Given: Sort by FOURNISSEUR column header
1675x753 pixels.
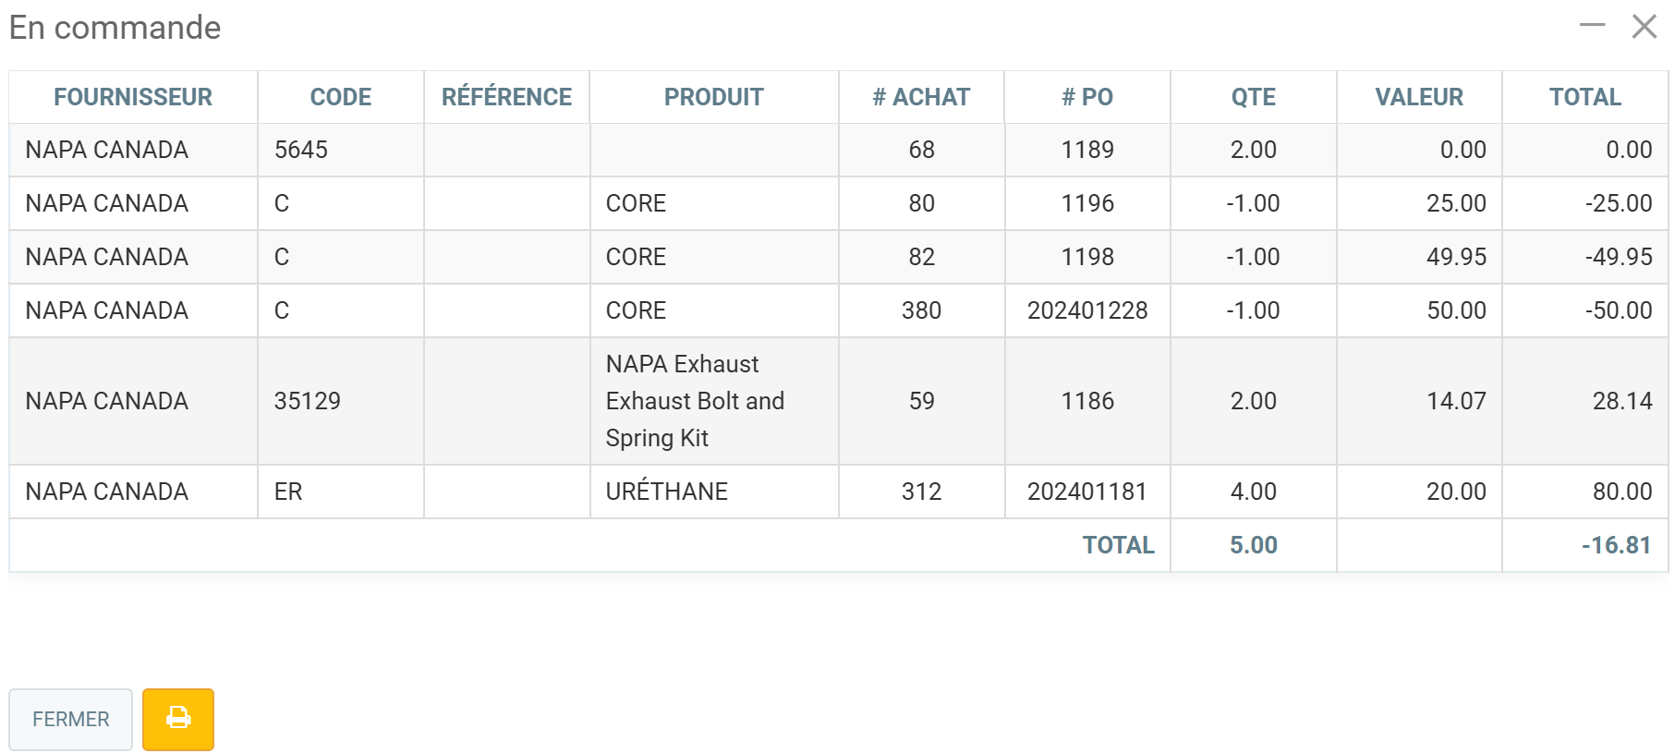Looking at the screenshot, I should click(133, 97).
